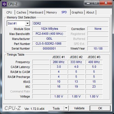Screen dimensions: 114x114
Task: Open the Tools dropdown arrow
Action: pos(66,108)
